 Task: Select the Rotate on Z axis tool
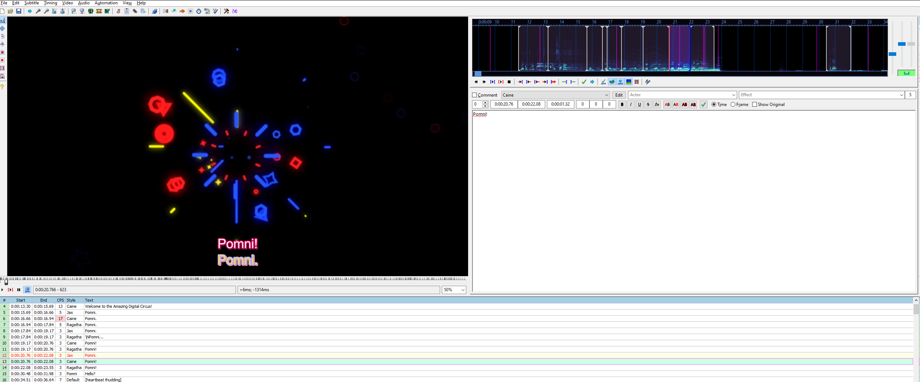click(x=3, y=36)
